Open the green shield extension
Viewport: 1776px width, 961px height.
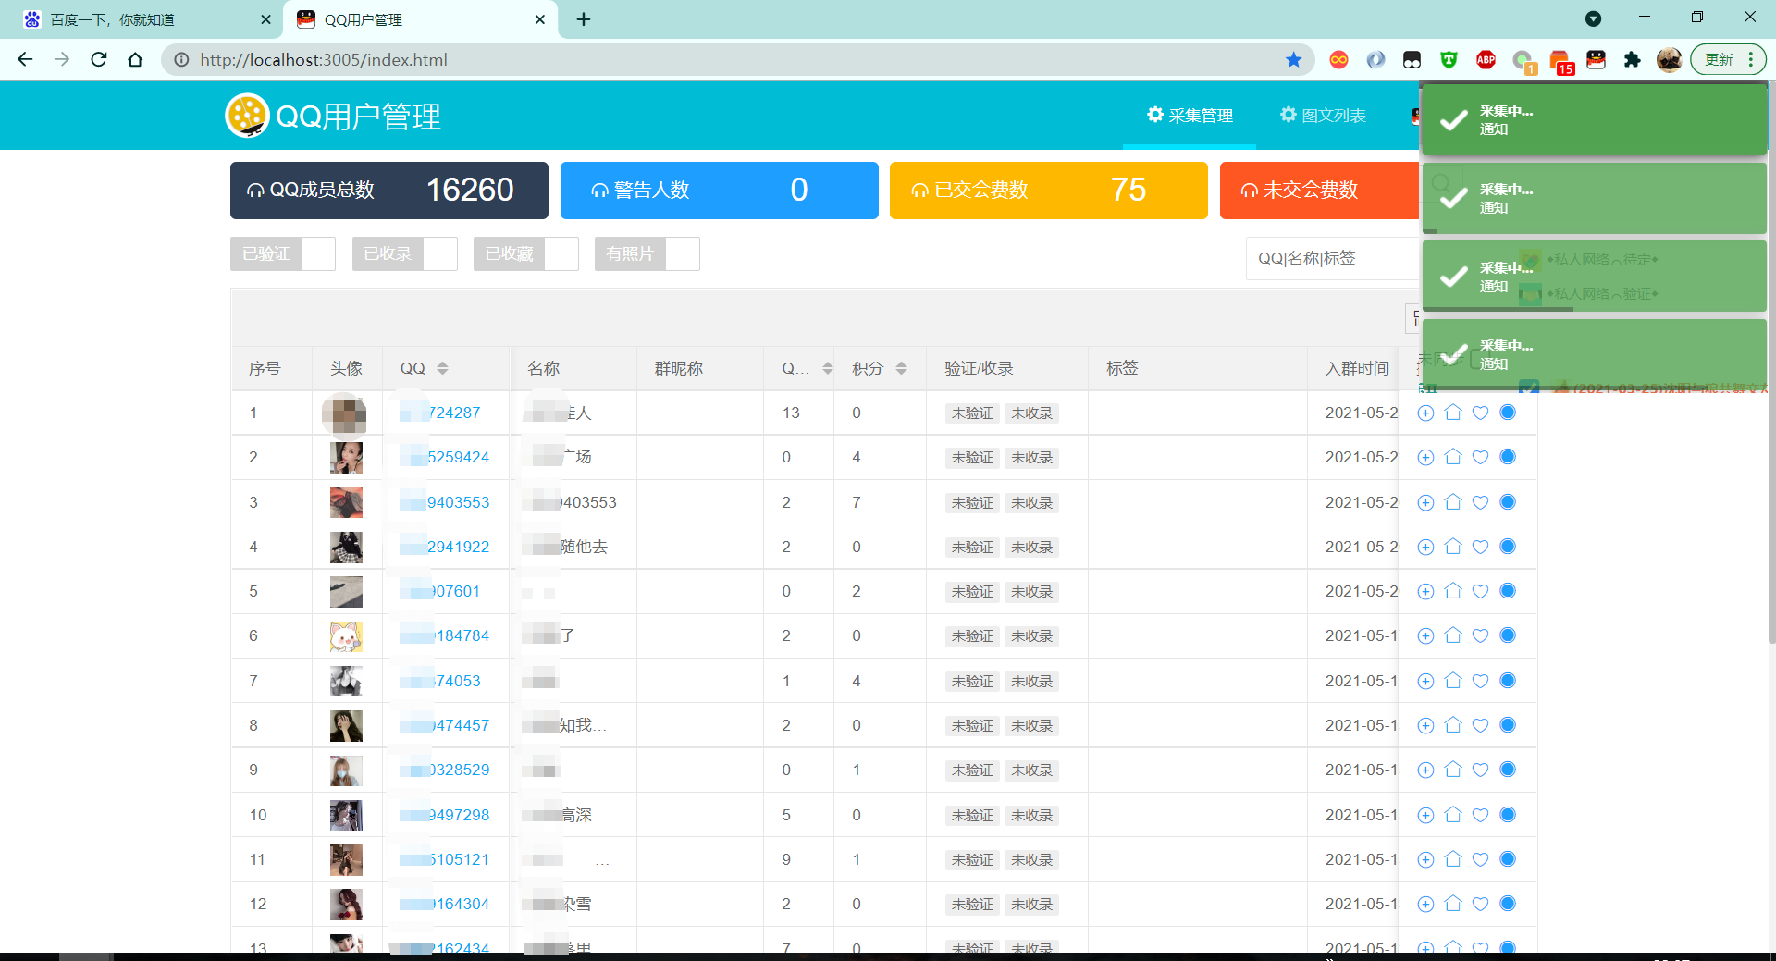pyautogui.click(x=1449, y=60)
